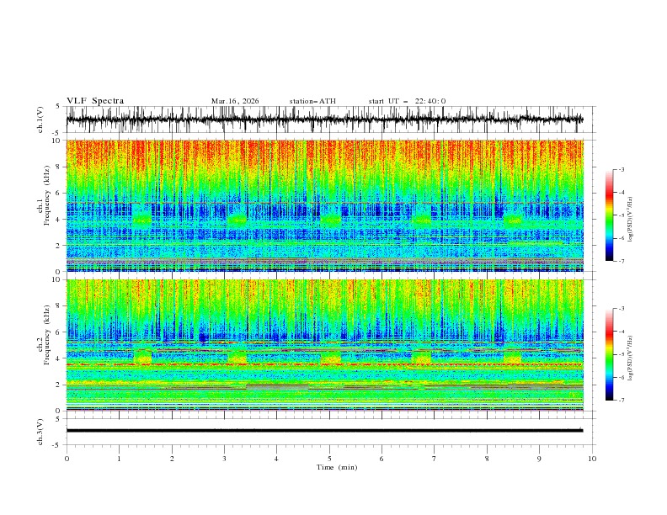The width and height of the screenshot is (667, 515).
Task: Click the 'ch.1(V)' waveform axis label
Action: tap(40, 119)
